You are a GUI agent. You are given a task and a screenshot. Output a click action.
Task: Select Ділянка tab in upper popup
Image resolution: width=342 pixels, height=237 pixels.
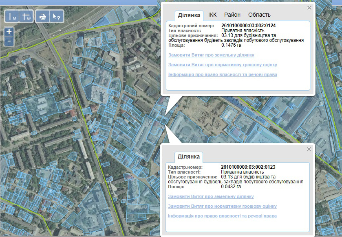pyautogui.click(x=189, y=15)
